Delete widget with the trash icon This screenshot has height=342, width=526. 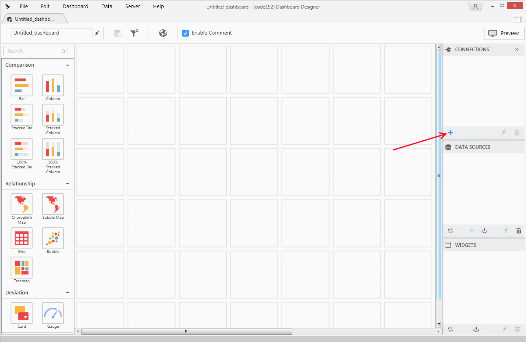(517, 329)
